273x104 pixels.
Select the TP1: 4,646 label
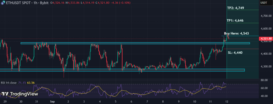pyautogui.click(x=235, y=21)
